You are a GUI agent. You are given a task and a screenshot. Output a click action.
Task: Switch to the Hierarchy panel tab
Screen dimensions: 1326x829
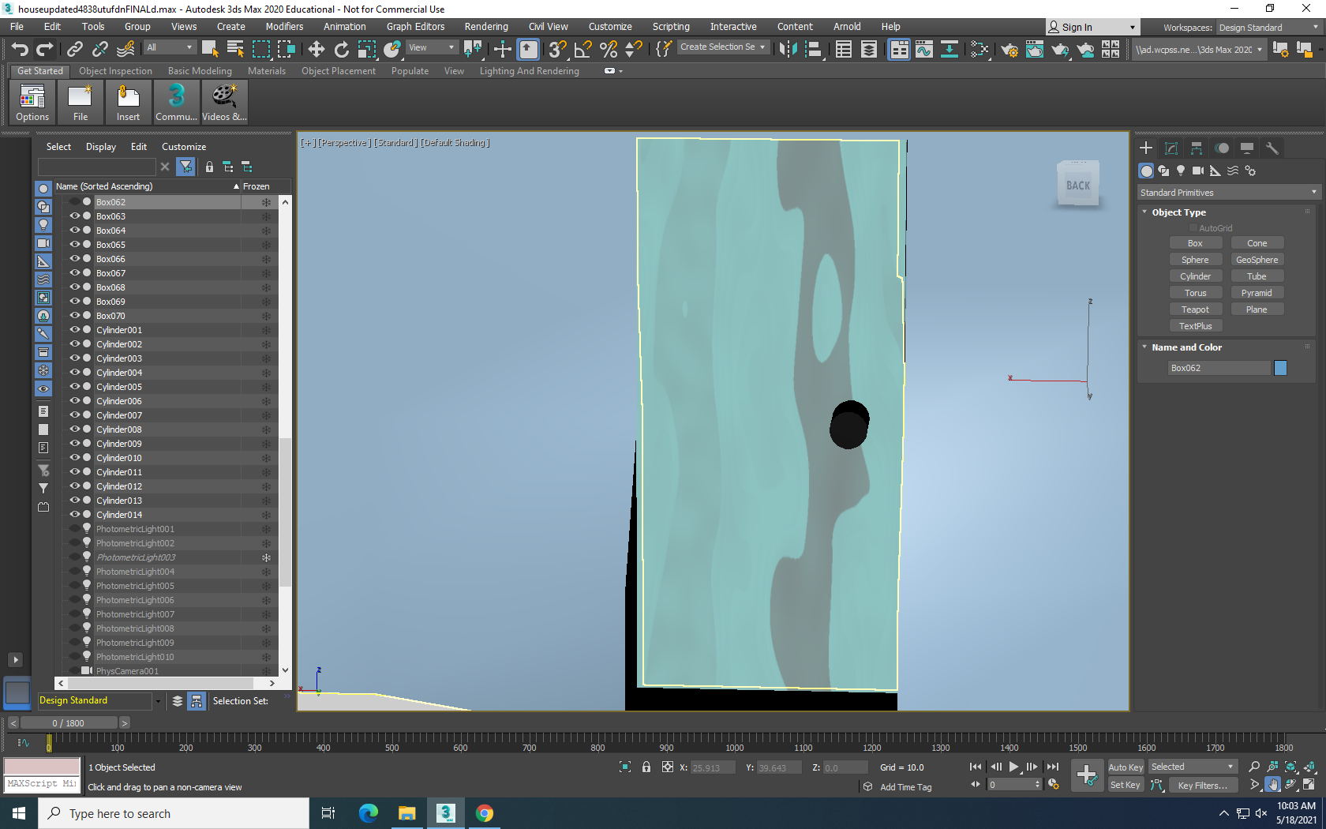[1197, 148]
